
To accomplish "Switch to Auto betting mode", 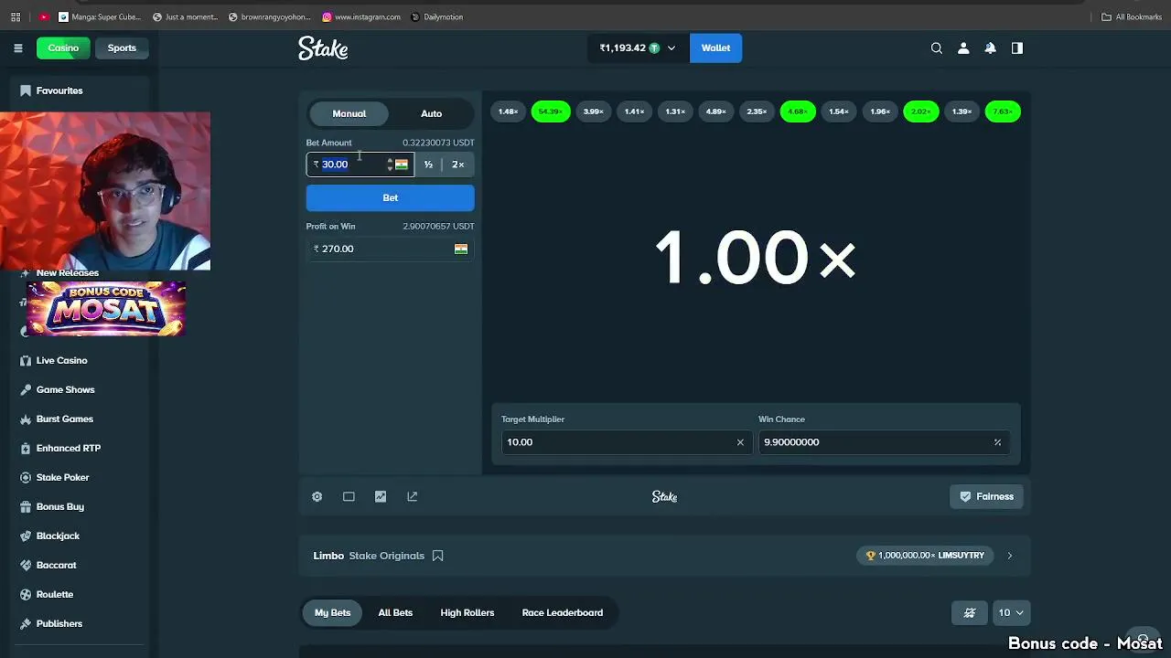I will [431, 113].
